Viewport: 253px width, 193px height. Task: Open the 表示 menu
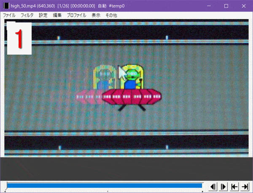pos(96,15)
